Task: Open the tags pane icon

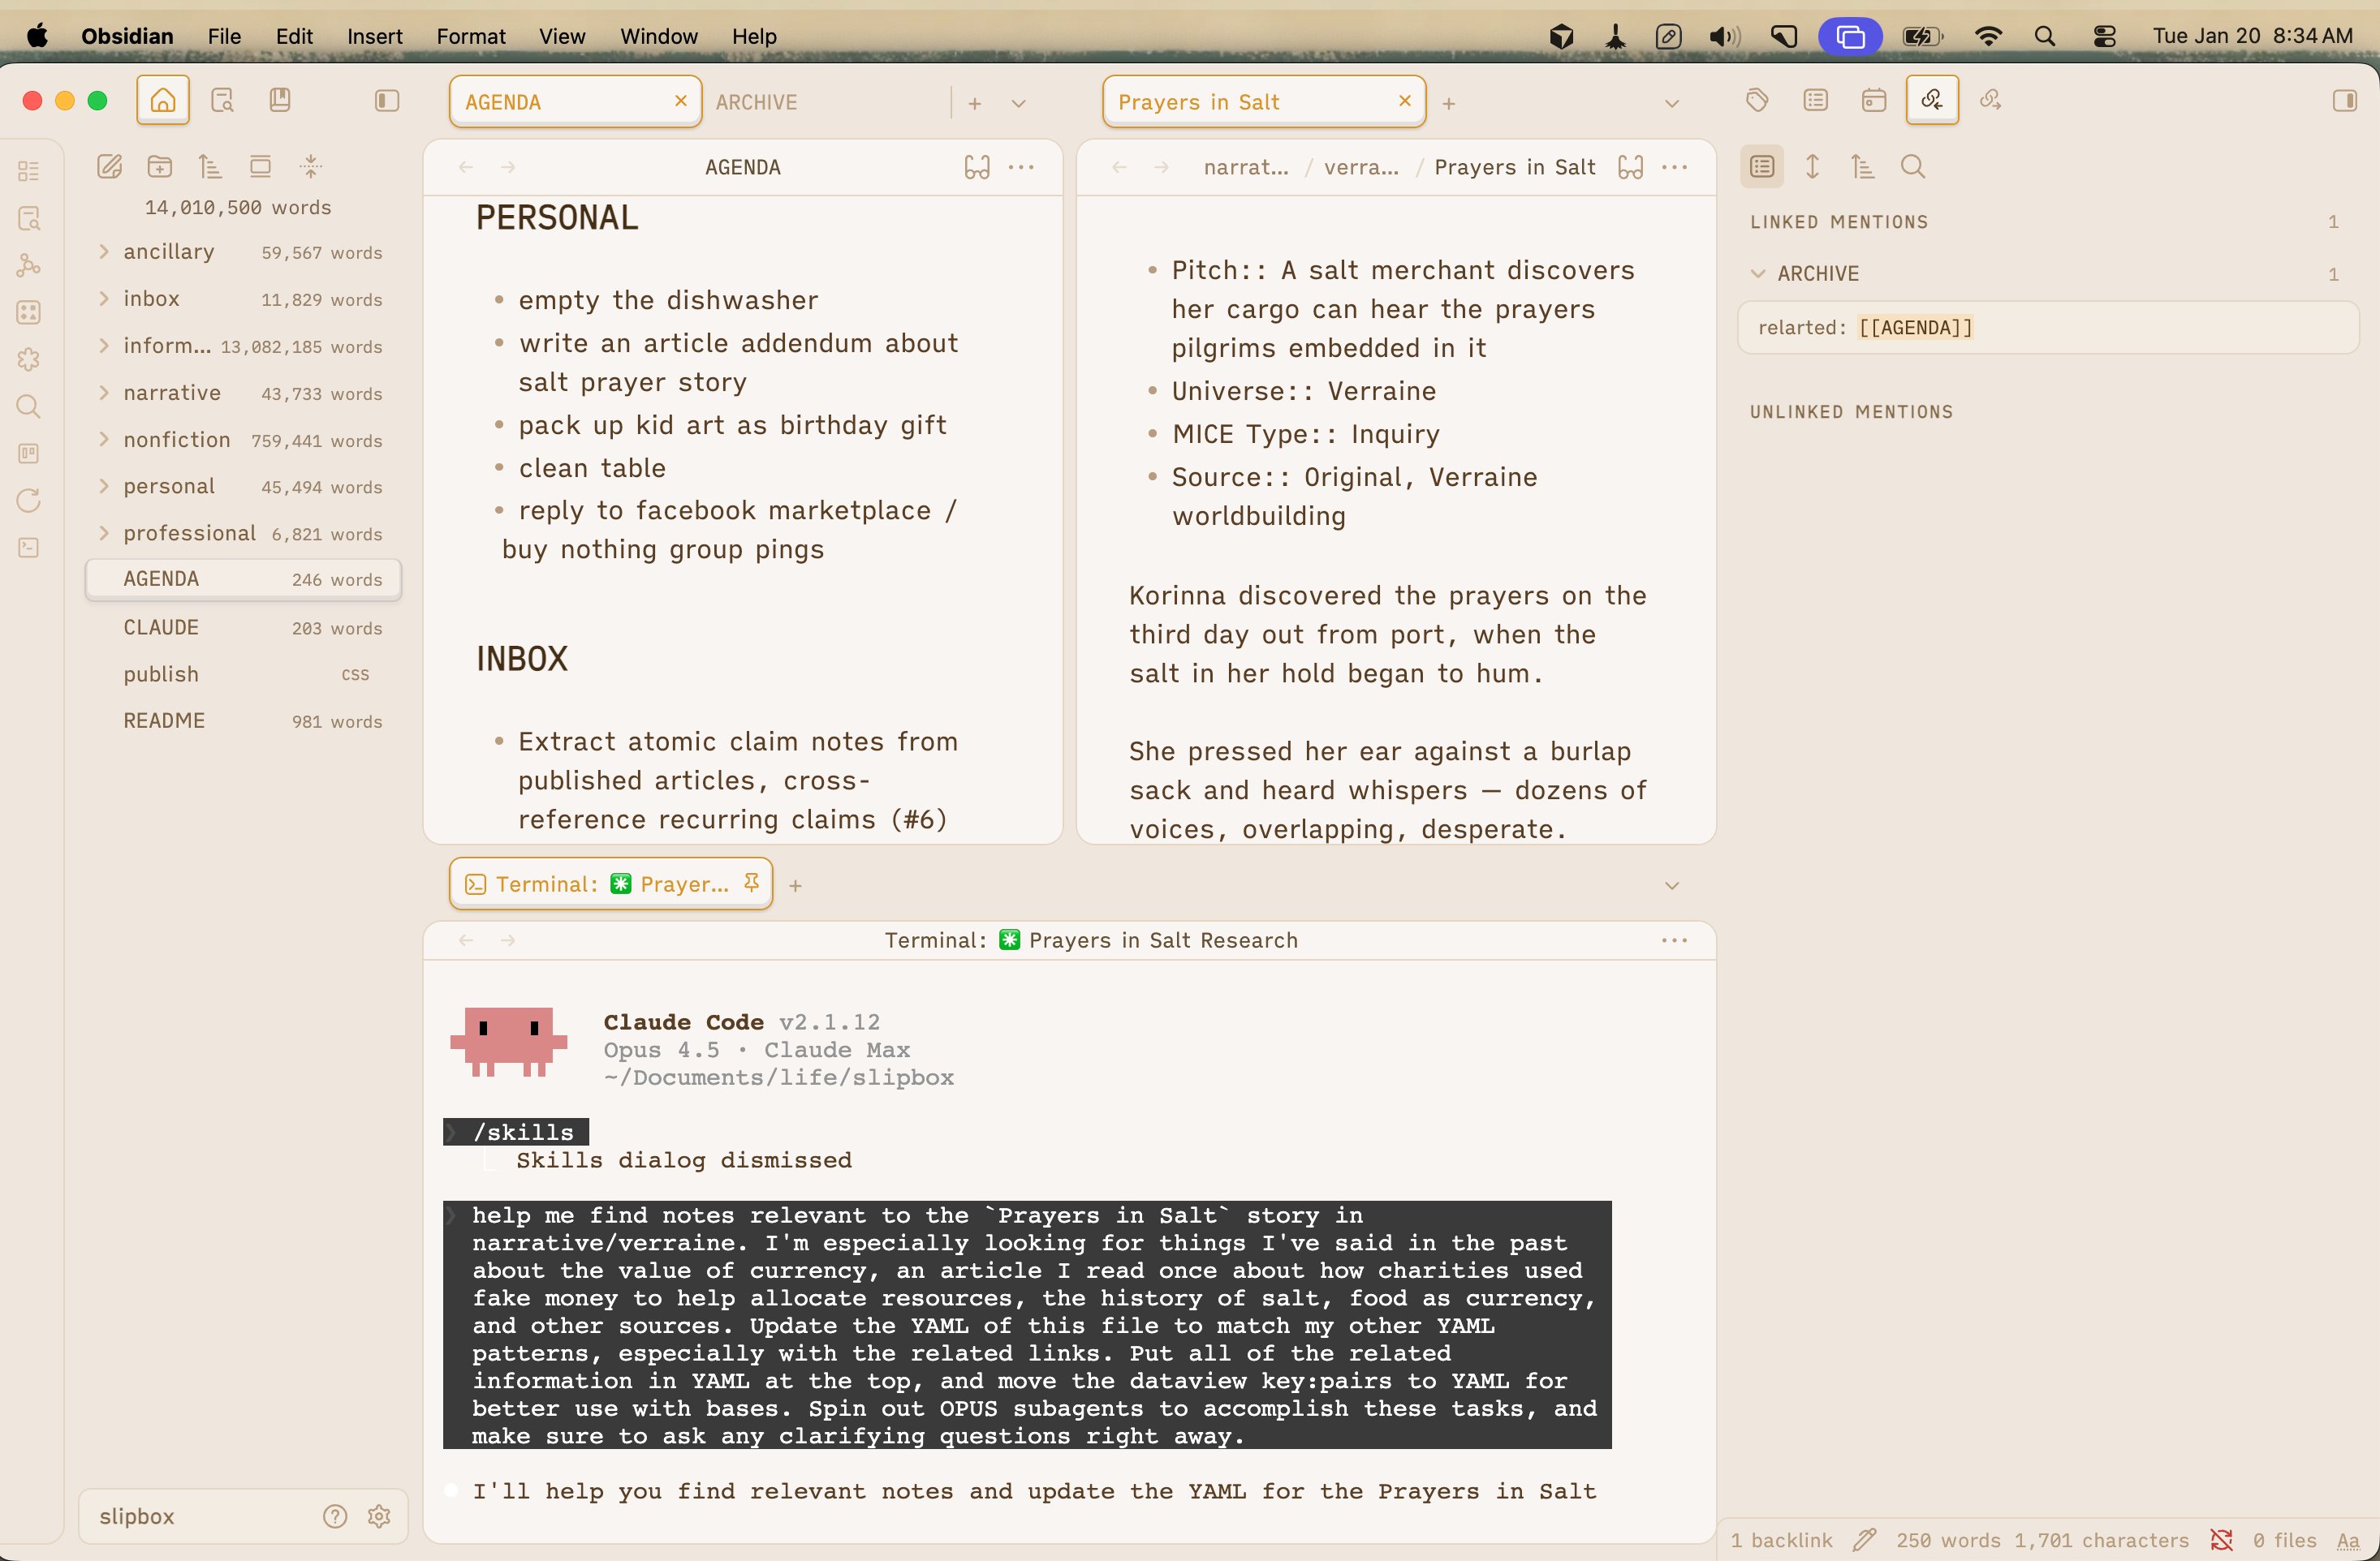Action: (x=1757, y=100)
